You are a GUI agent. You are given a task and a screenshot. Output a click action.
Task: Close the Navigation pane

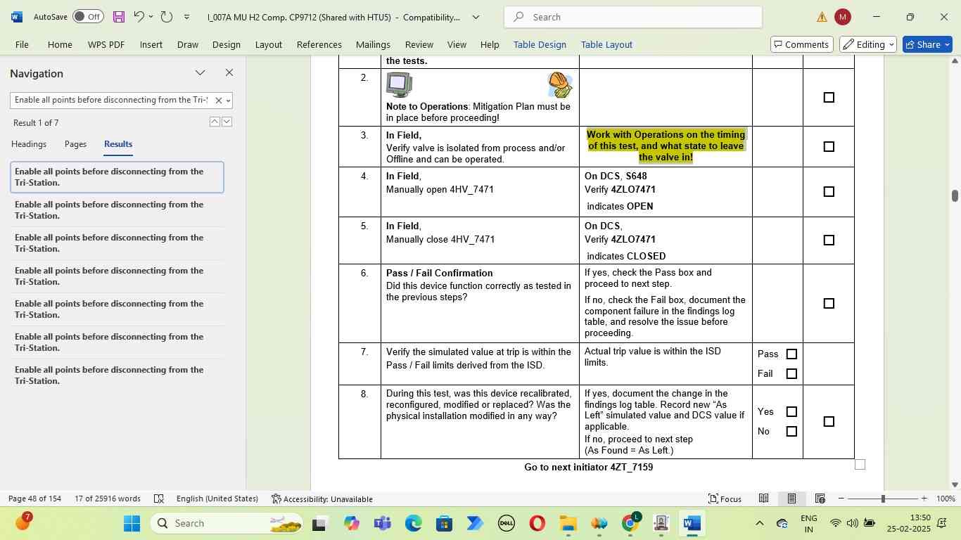tap(229, 73)
